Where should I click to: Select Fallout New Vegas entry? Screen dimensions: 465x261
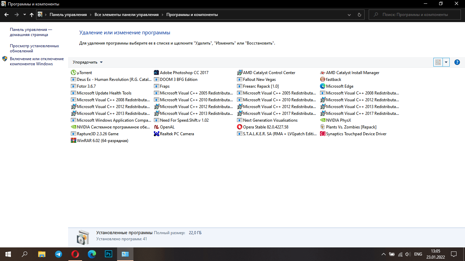[257, 79]
